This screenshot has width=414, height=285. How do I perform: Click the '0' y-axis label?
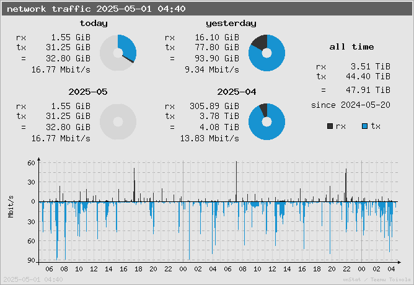tap(33, 202)
